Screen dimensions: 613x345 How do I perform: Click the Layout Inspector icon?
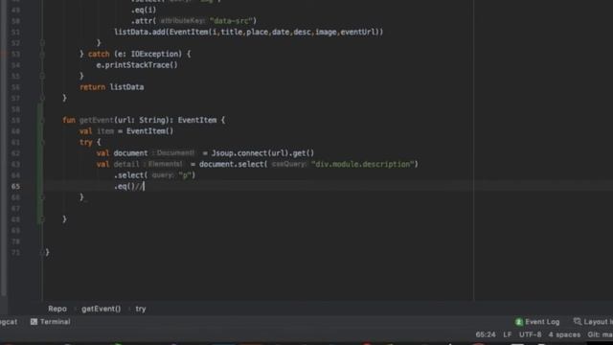point(577,322)
